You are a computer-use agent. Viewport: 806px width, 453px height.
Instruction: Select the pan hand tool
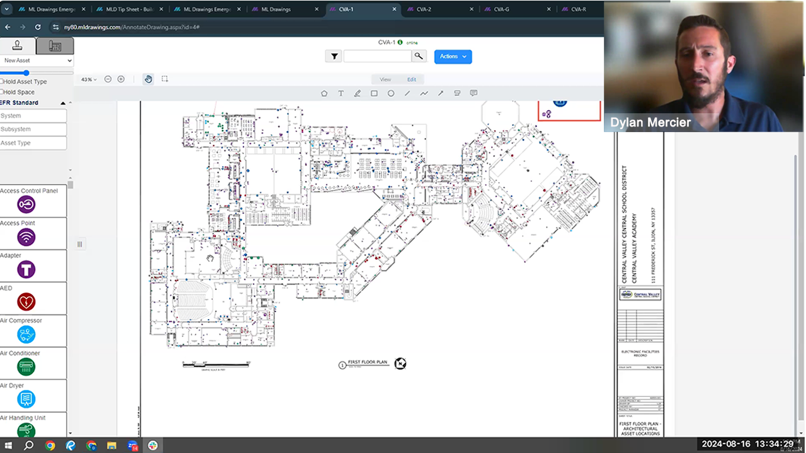148,79
